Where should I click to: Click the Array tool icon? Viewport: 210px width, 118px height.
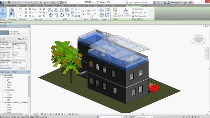click(72, 12)
